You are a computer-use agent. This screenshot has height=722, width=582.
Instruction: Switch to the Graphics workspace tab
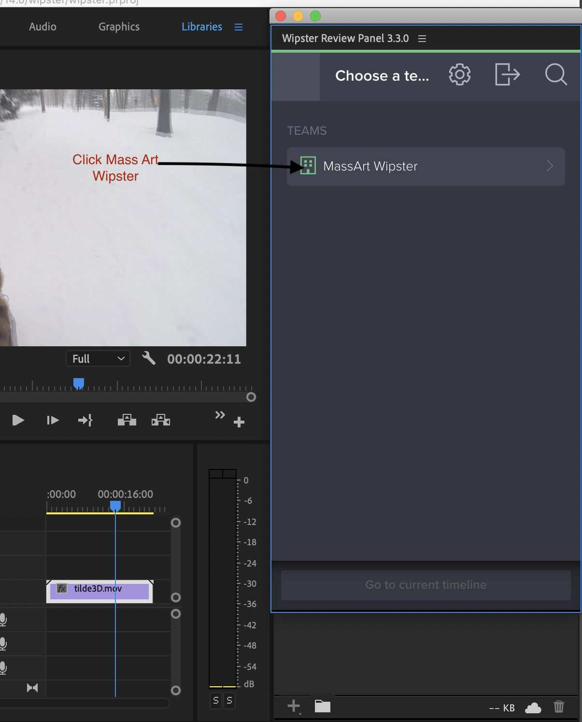point(119,27)
